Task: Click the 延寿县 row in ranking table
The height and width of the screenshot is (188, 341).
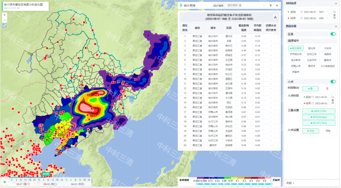Action: coord(229,51)
